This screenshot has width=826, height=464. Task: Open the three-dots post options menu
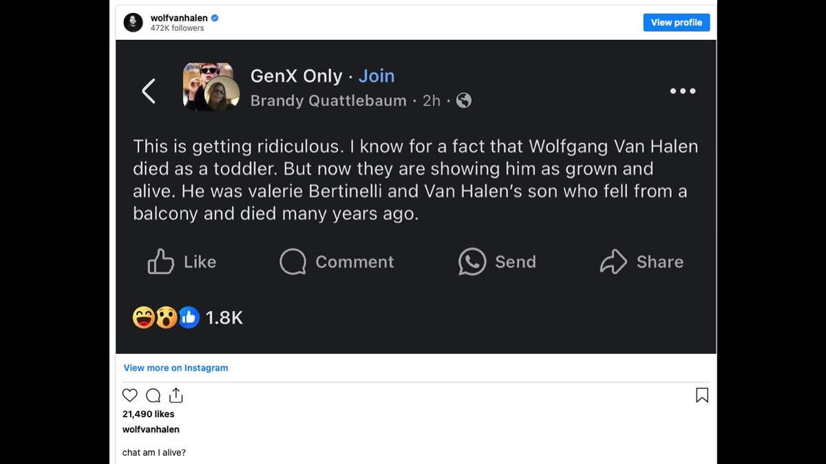(682, 91)
